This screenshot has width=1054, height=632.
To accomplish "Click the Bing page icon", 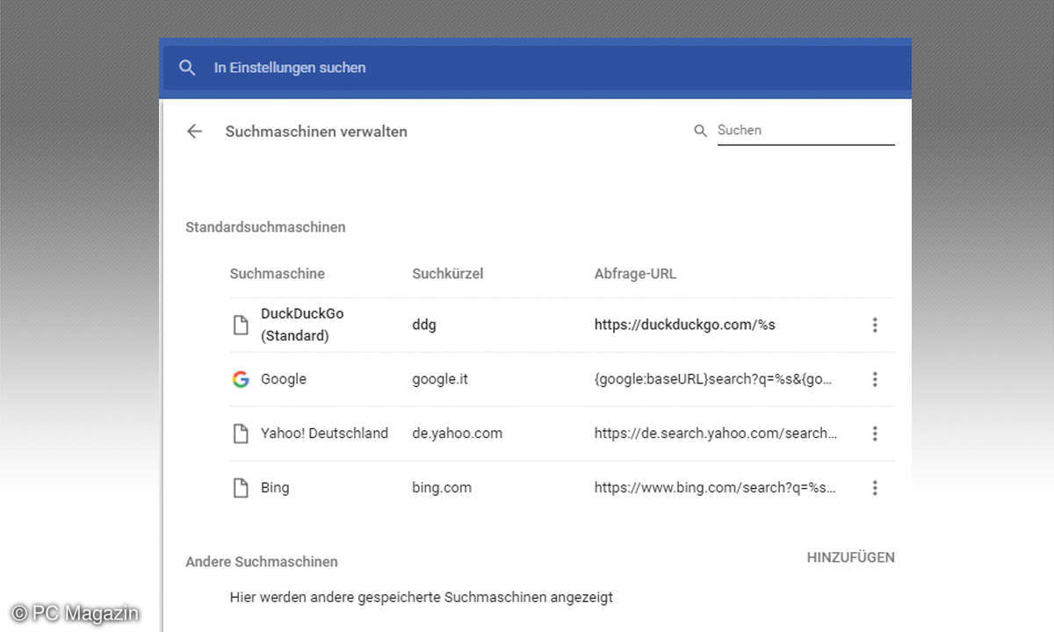I will pos(240,488).
